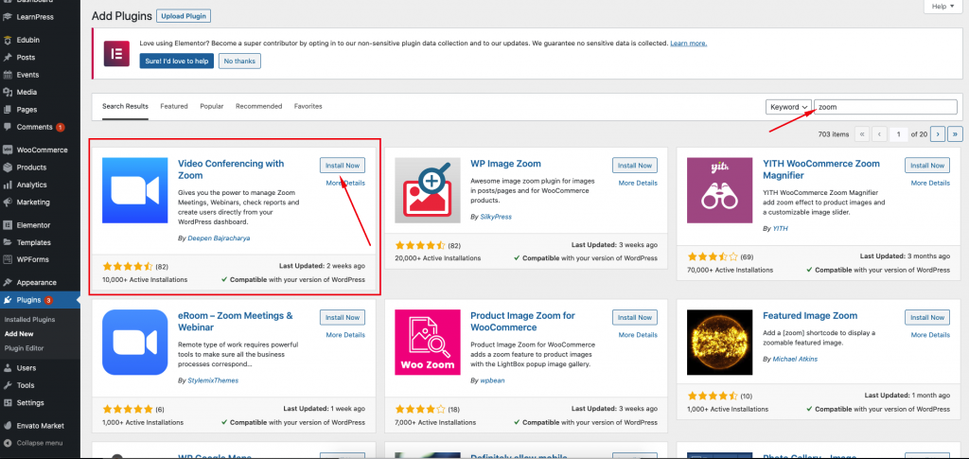Switch to the Recommended tab
Screen dimensions: 969x459
click(x=259, y=106)
